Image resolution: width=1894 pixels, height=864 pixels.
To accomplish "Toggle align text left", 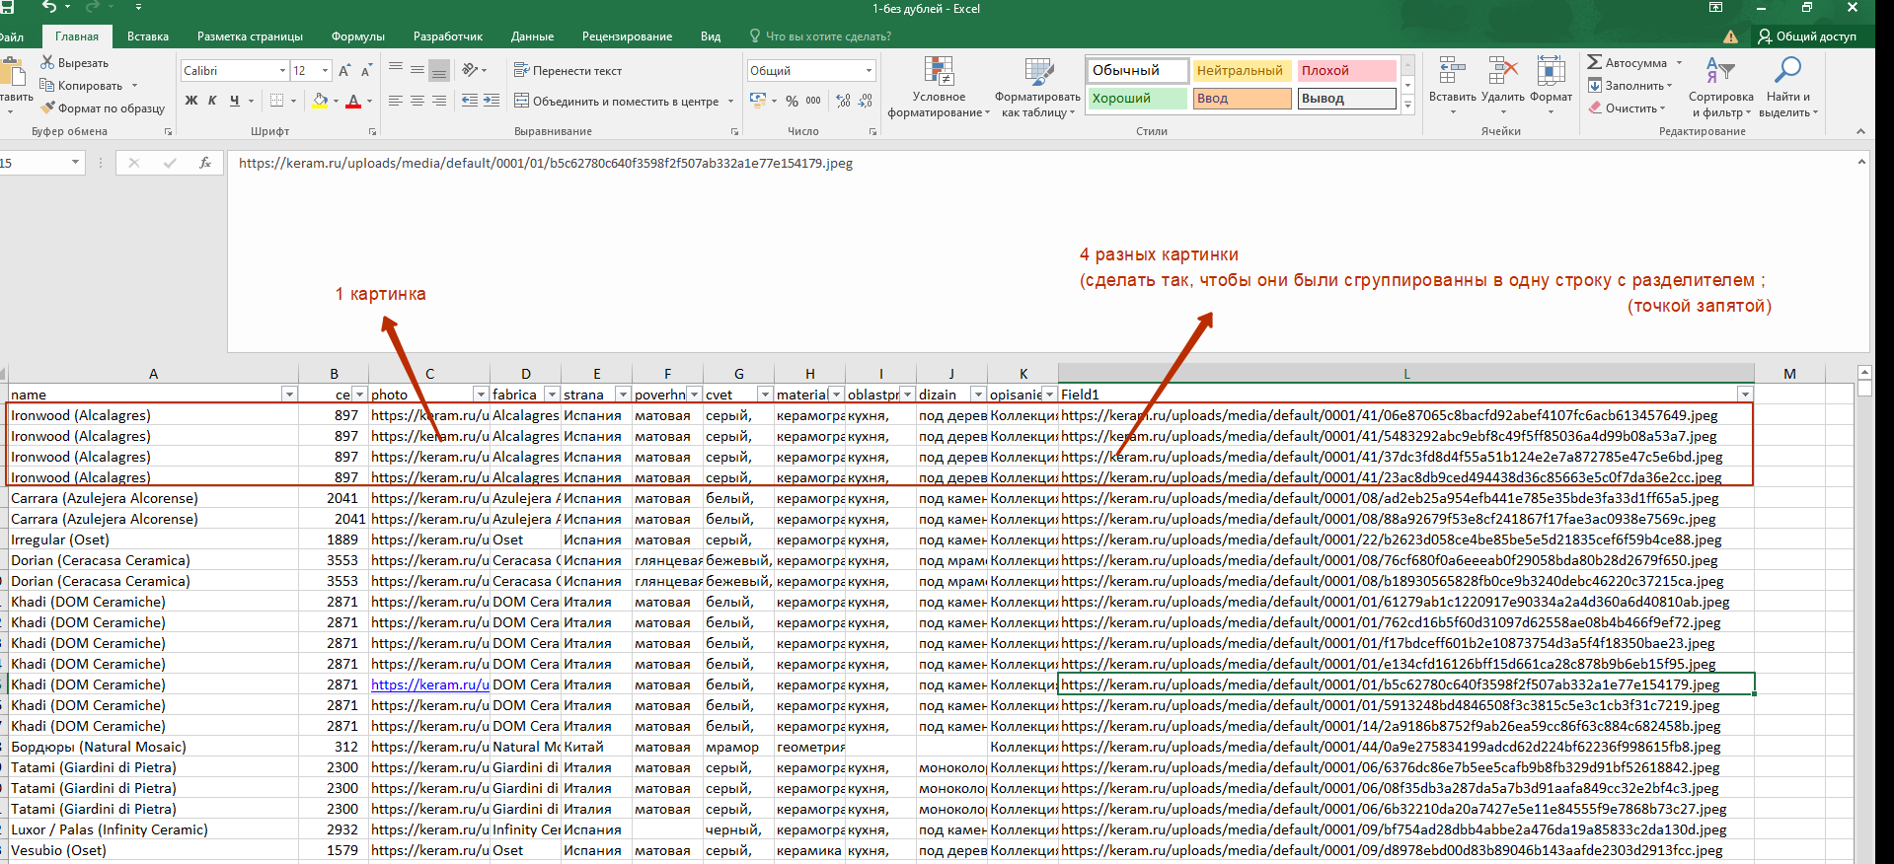I will (x=396, y=101).
